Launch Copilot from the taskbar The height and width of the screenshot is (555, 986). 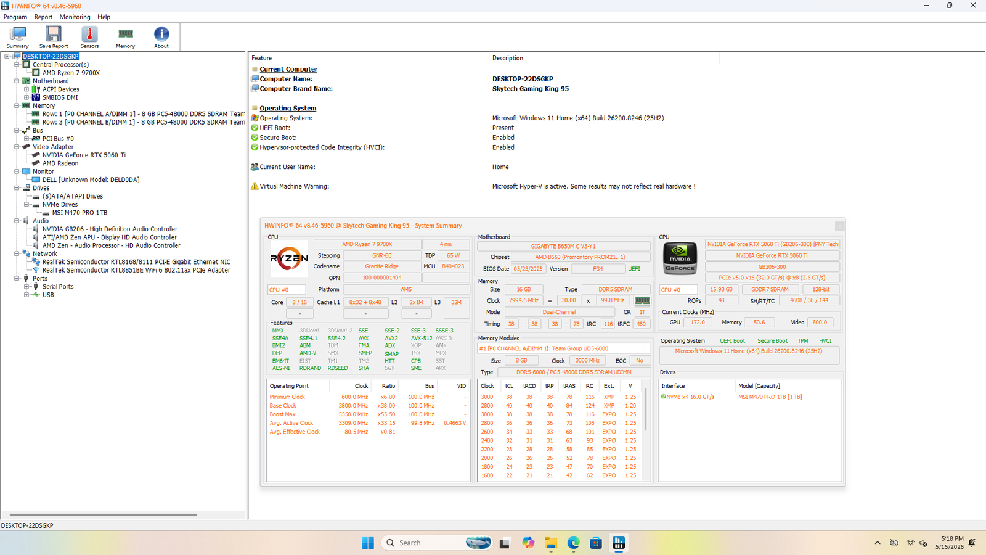pos(528,543)
